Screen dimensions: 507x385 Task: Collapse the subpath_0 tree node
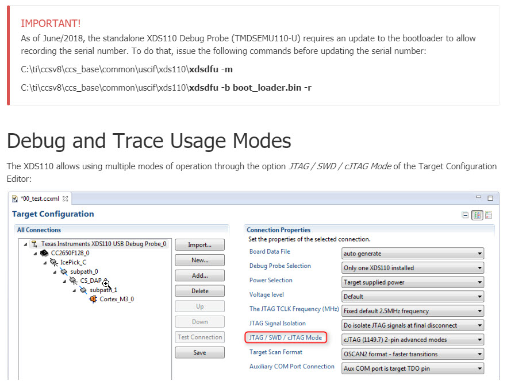click(x=55, y=272)
